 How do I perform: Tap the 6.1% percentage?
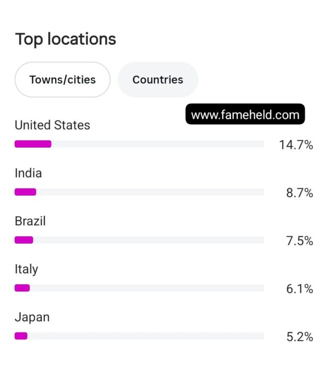coord(300,289)
